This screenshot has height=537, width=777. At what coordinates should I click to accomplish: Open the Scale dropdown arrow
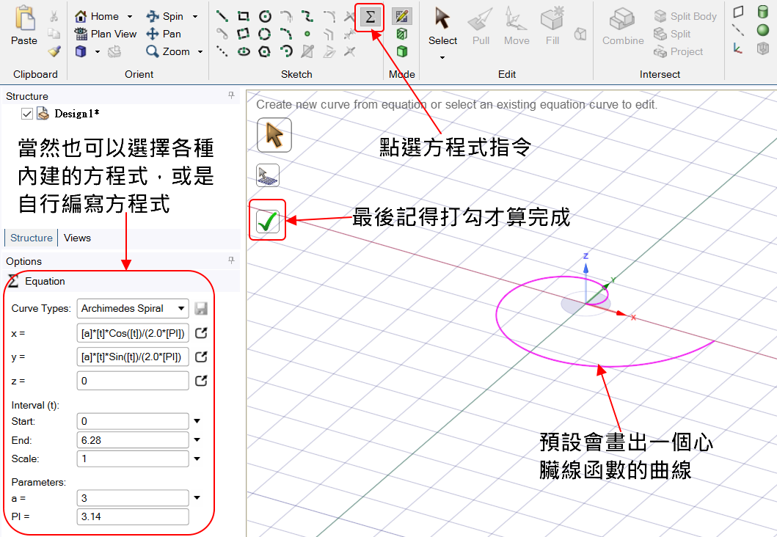click(197, 459)
